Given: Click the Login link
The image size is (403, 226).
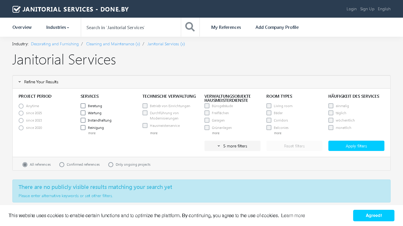Looking at the screenshot, I should tap(351, 9).
